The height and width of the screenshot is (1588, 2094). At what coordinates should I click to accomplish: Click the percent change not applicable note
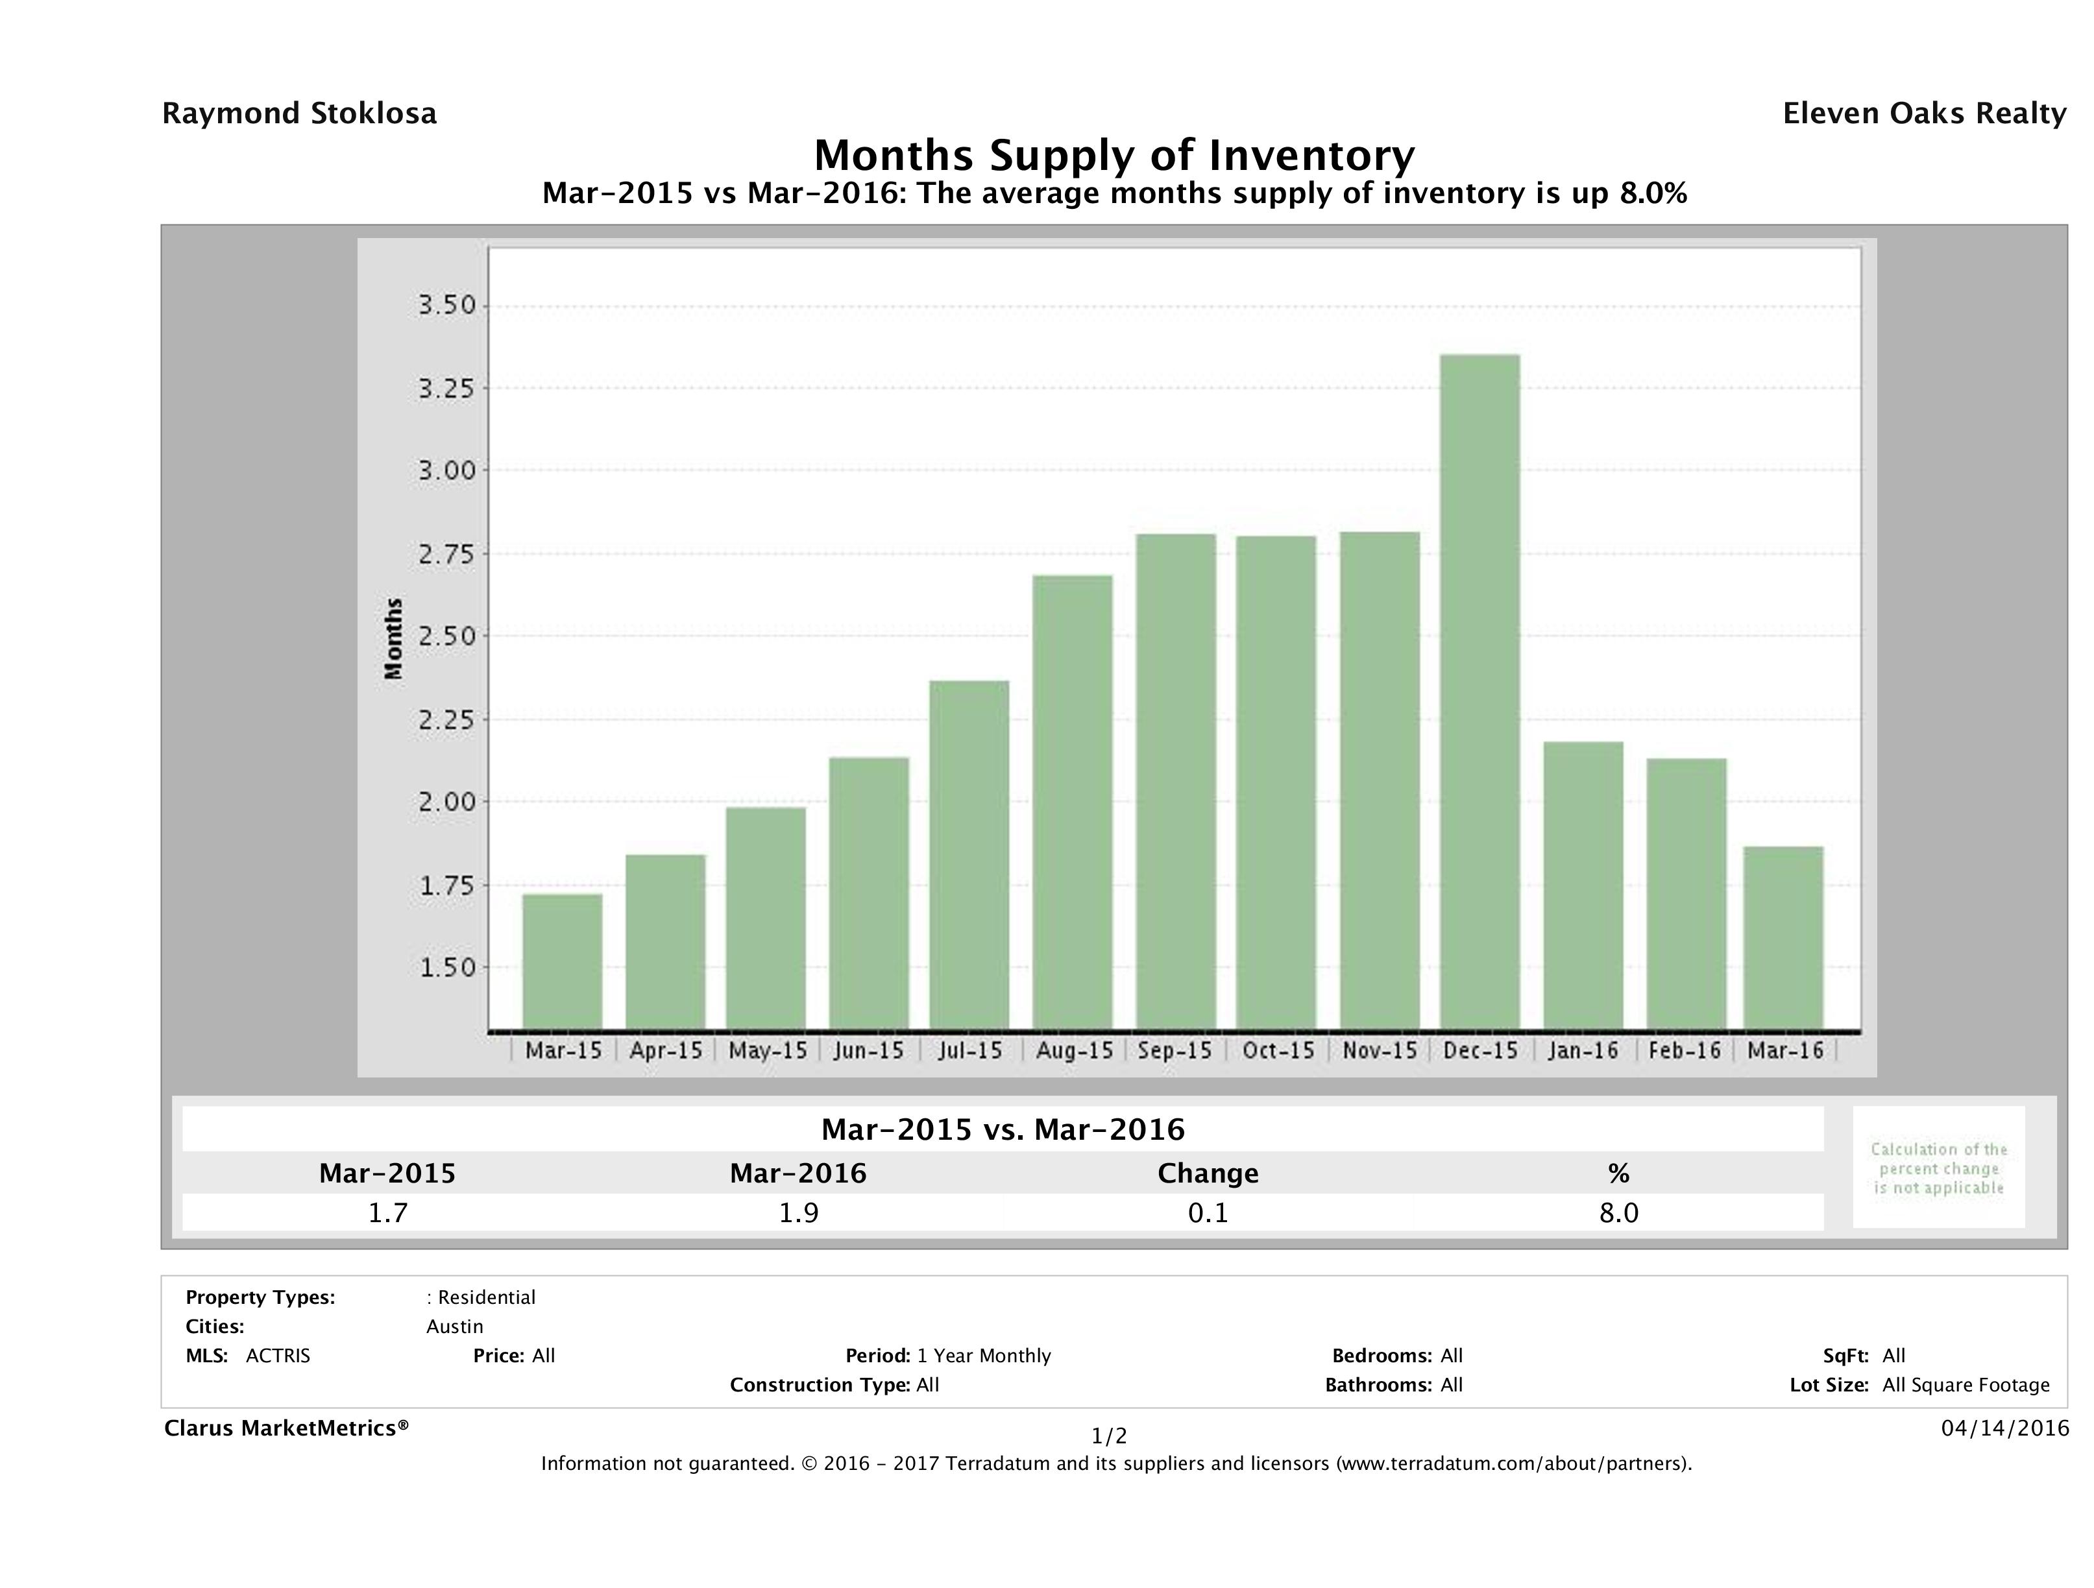click(1939, 1168)
